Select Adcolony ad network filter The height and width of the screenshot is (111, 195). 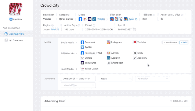tap(140, 58)
